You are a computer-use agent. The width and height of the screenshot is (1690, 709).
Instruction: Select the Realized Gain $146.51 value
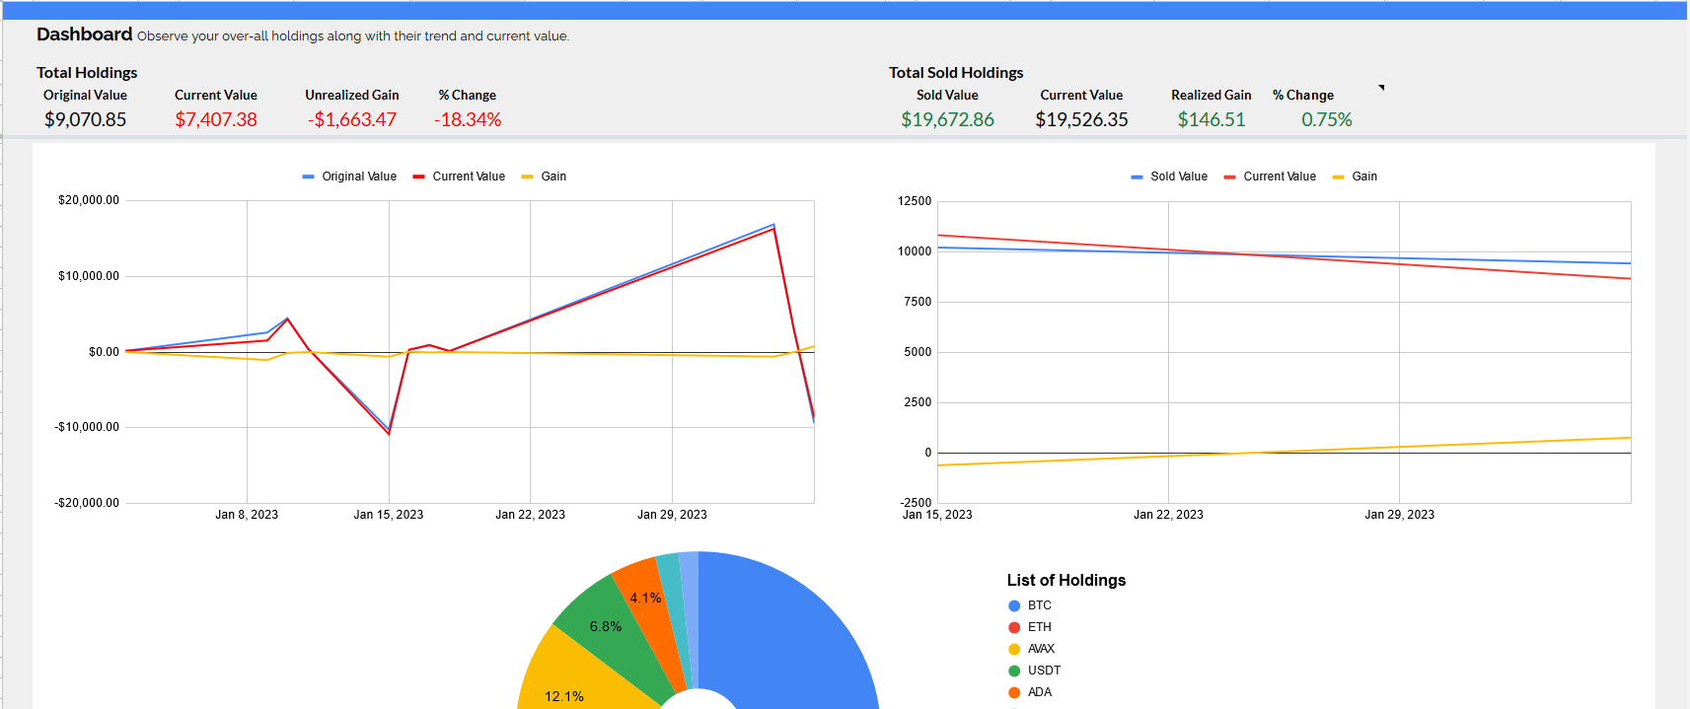click(x=1212, y=119)
